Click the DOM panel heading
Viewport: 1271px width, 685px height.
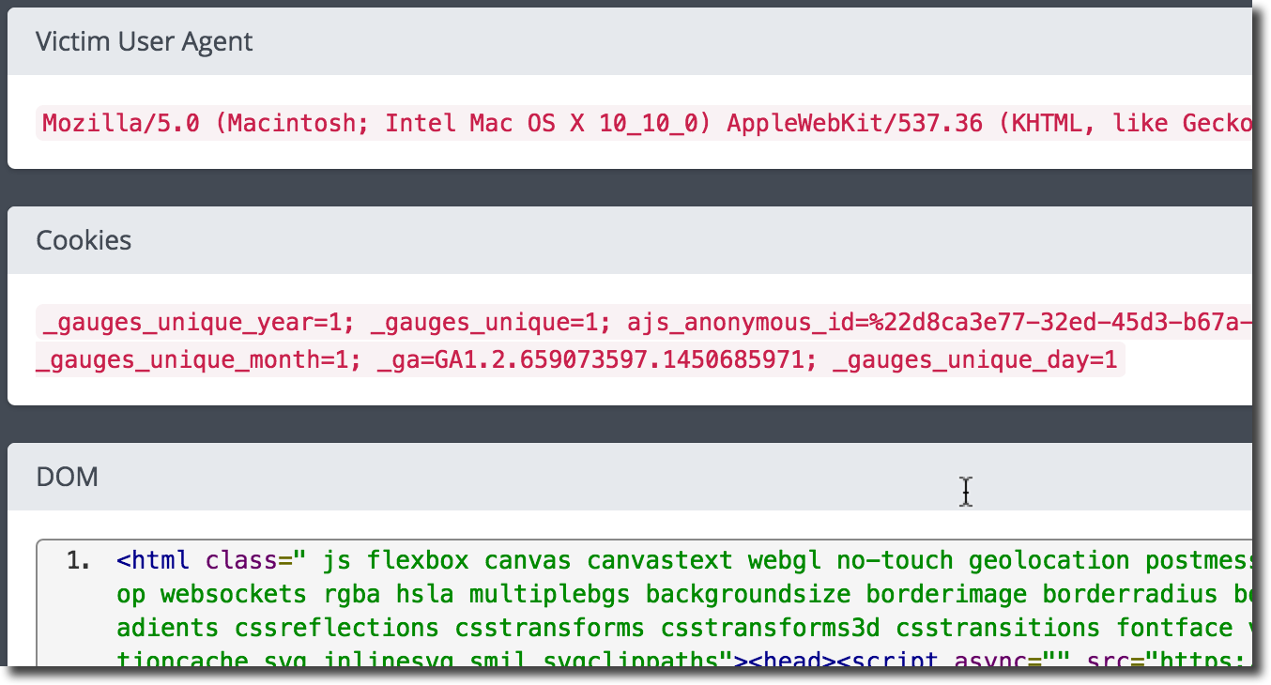click(67, 478)
